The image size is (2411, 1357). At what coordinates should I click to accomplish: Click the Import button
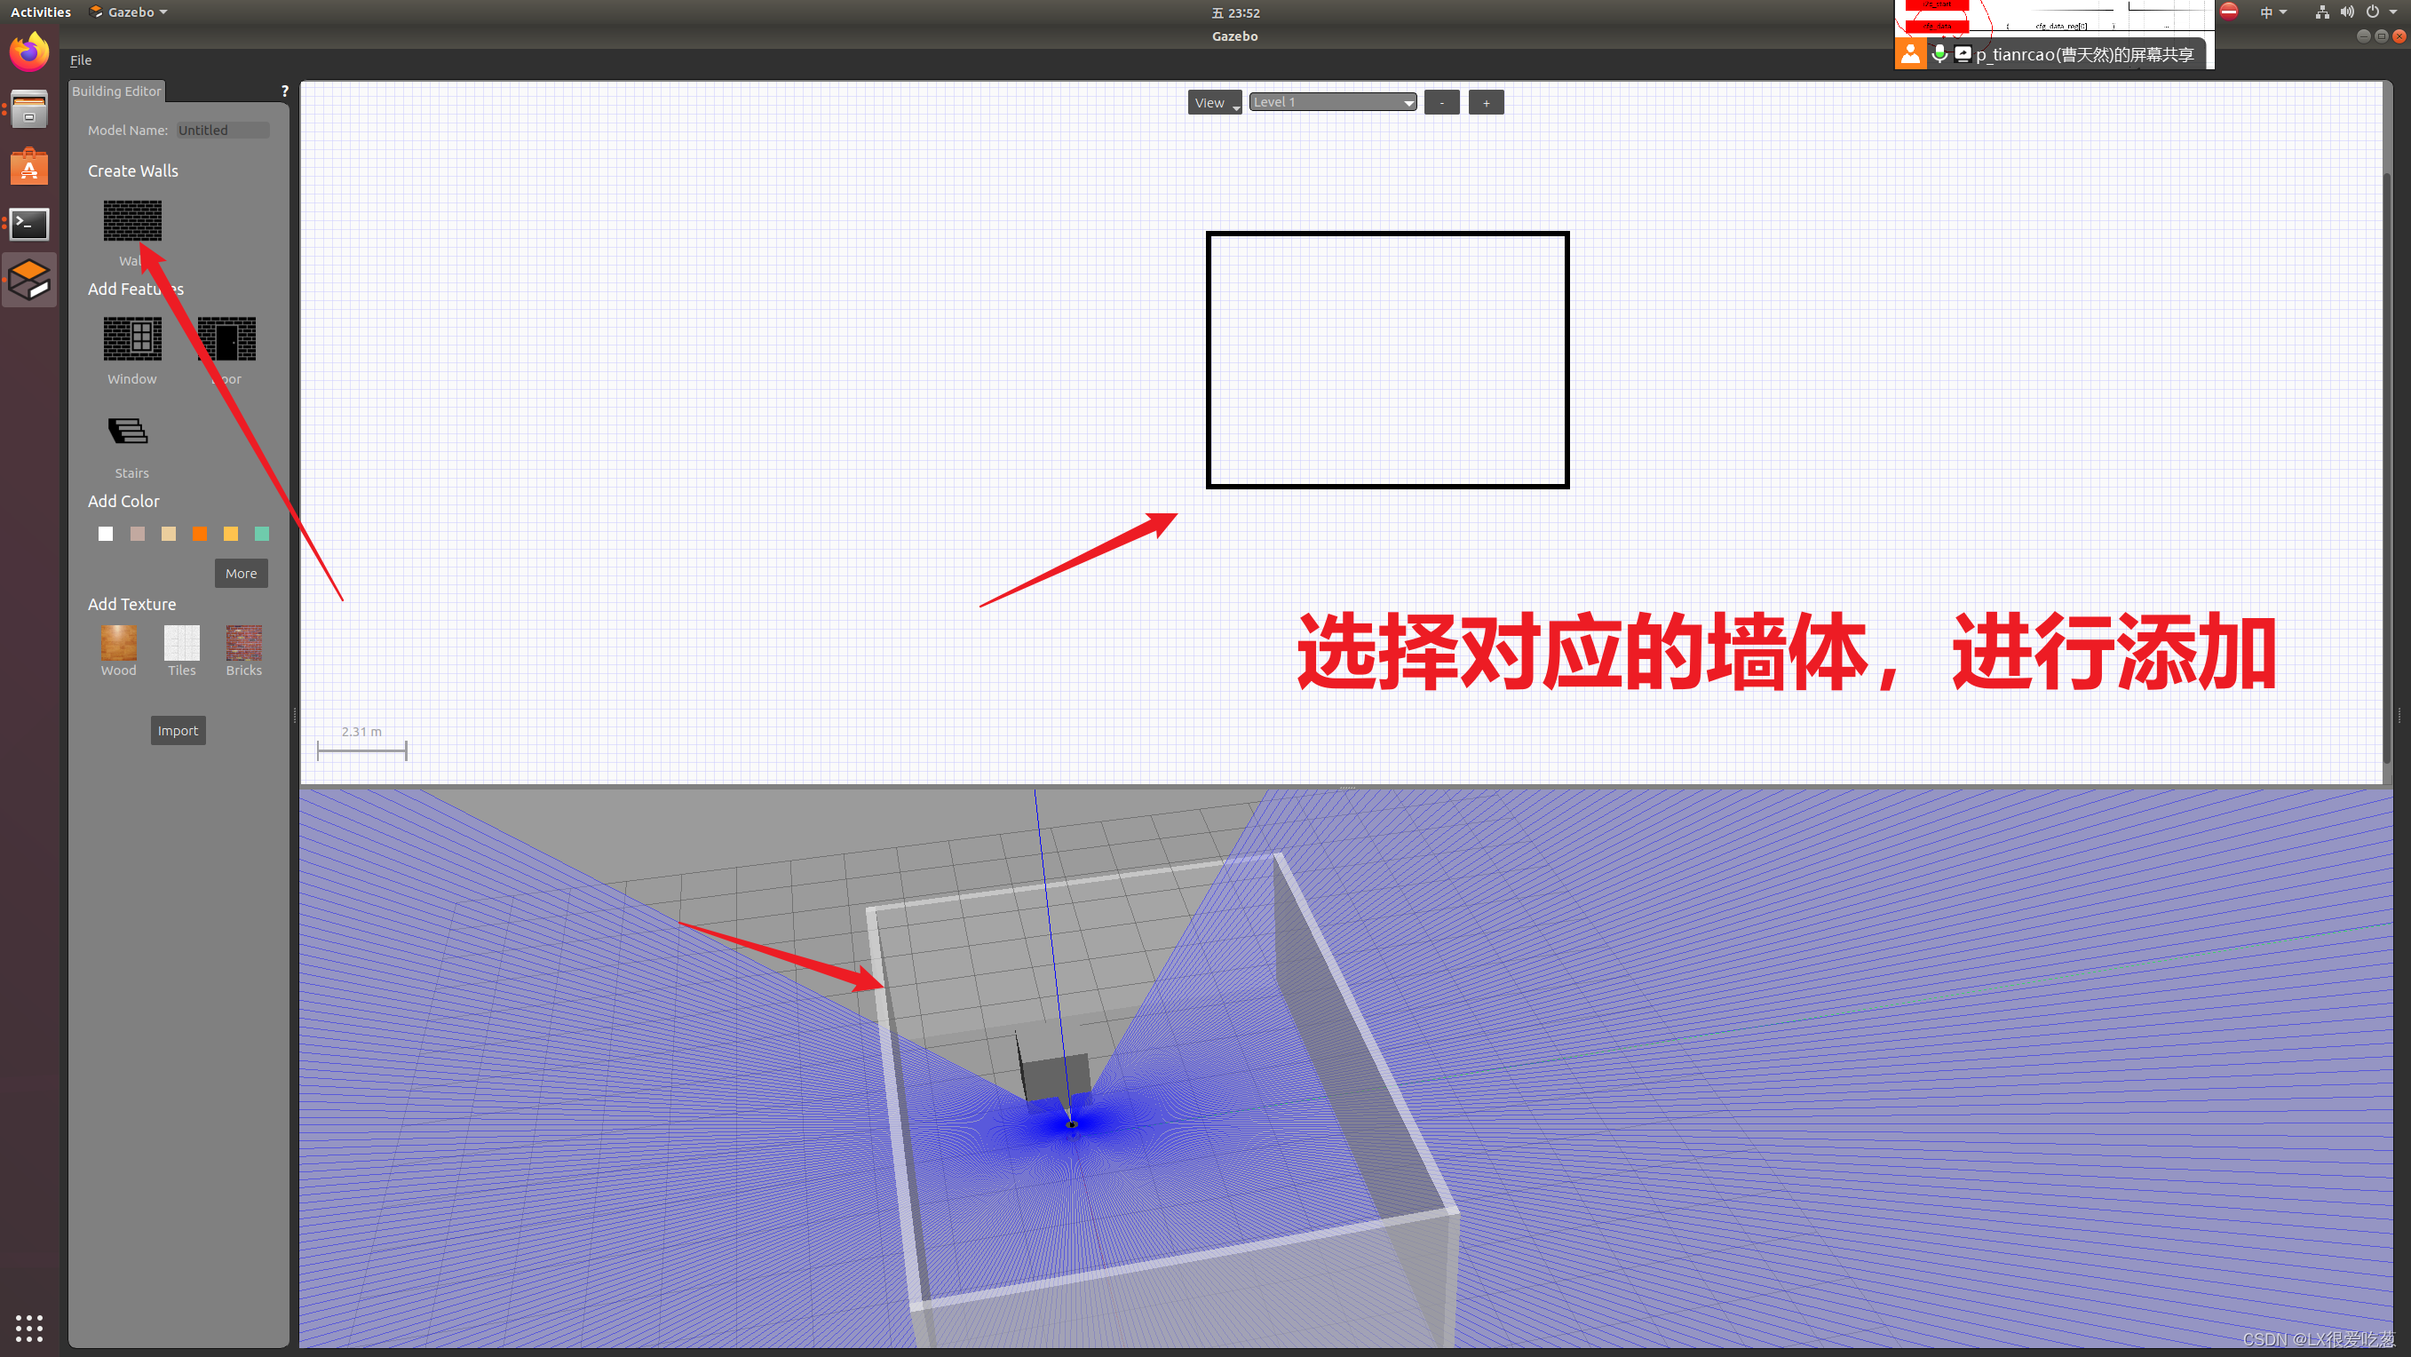(178, 729)
